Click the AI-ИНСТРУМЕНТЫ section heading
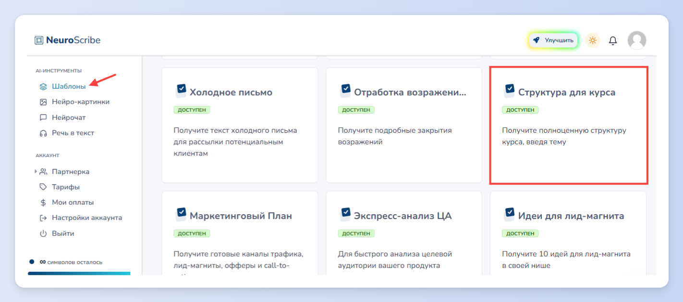The height and width of the screenshot is (302, 683). (x=59, y=70)
